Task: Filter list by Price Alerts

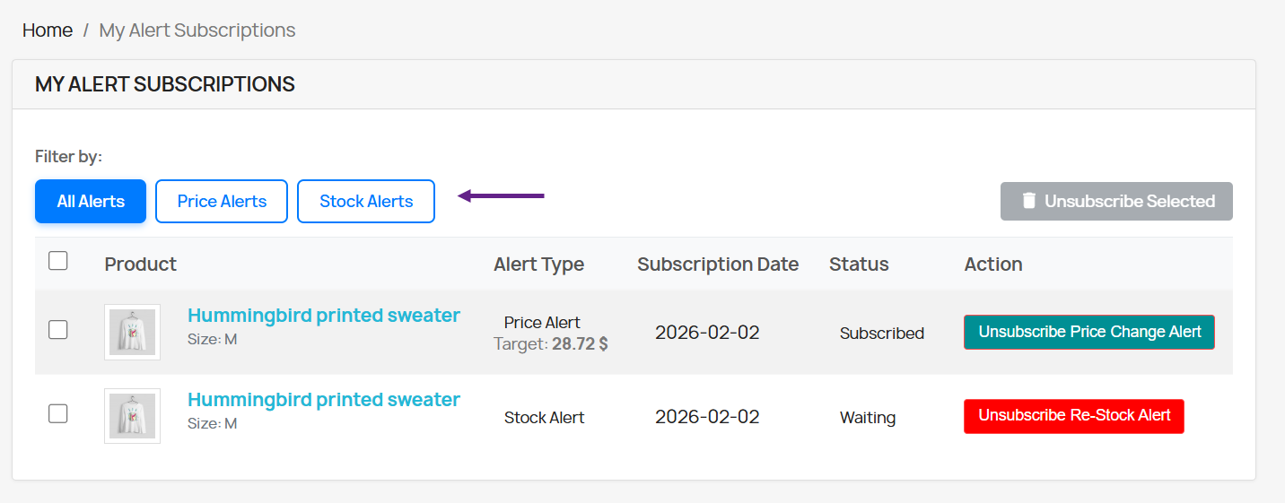Action: (x=222, y=201)
